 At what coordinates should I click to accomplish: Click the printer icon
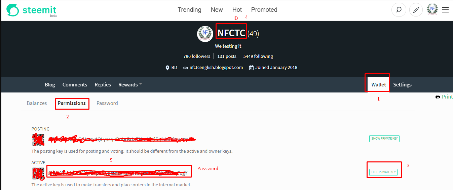coord(438,97)
